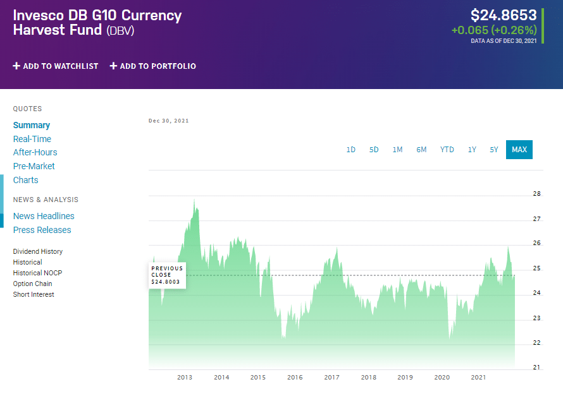The image size is (563, 401).
Task: Click the 2013 peak on the price chart
Action: 194,201
